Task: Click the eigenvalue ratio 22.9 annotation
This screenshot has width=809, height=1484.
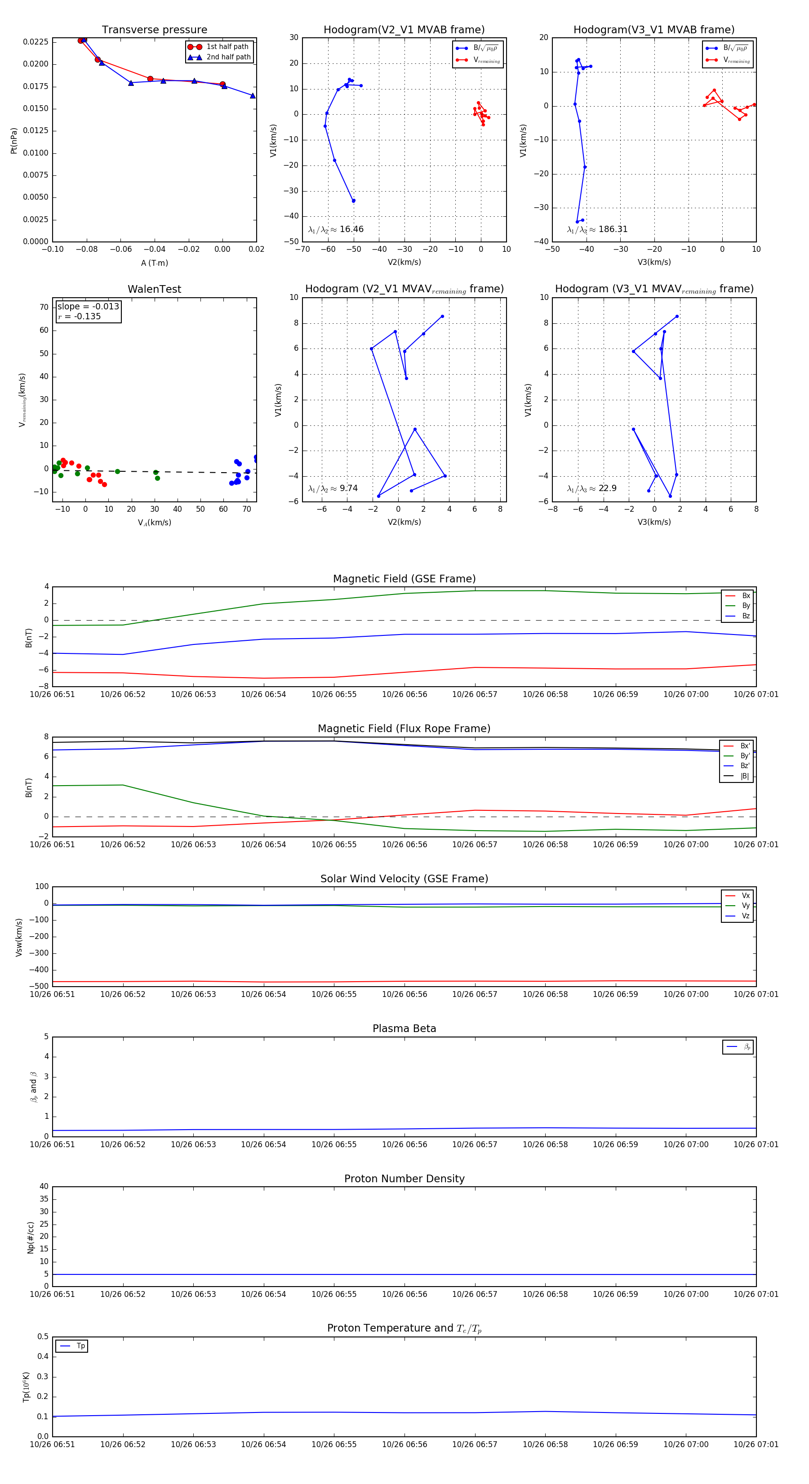Action: 591,488
